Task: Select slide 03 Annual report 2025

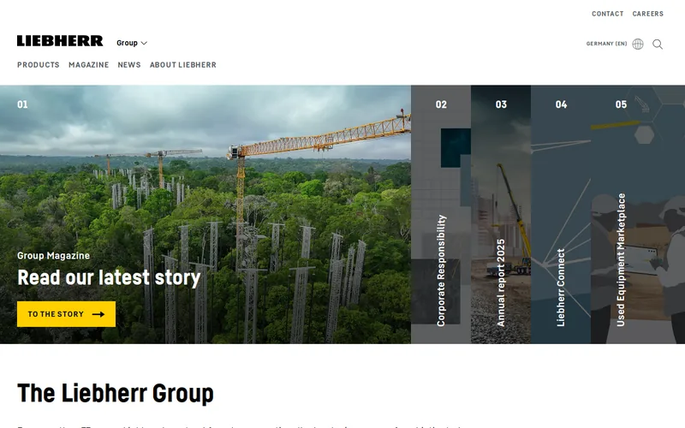Action: (x=501, y=215)
